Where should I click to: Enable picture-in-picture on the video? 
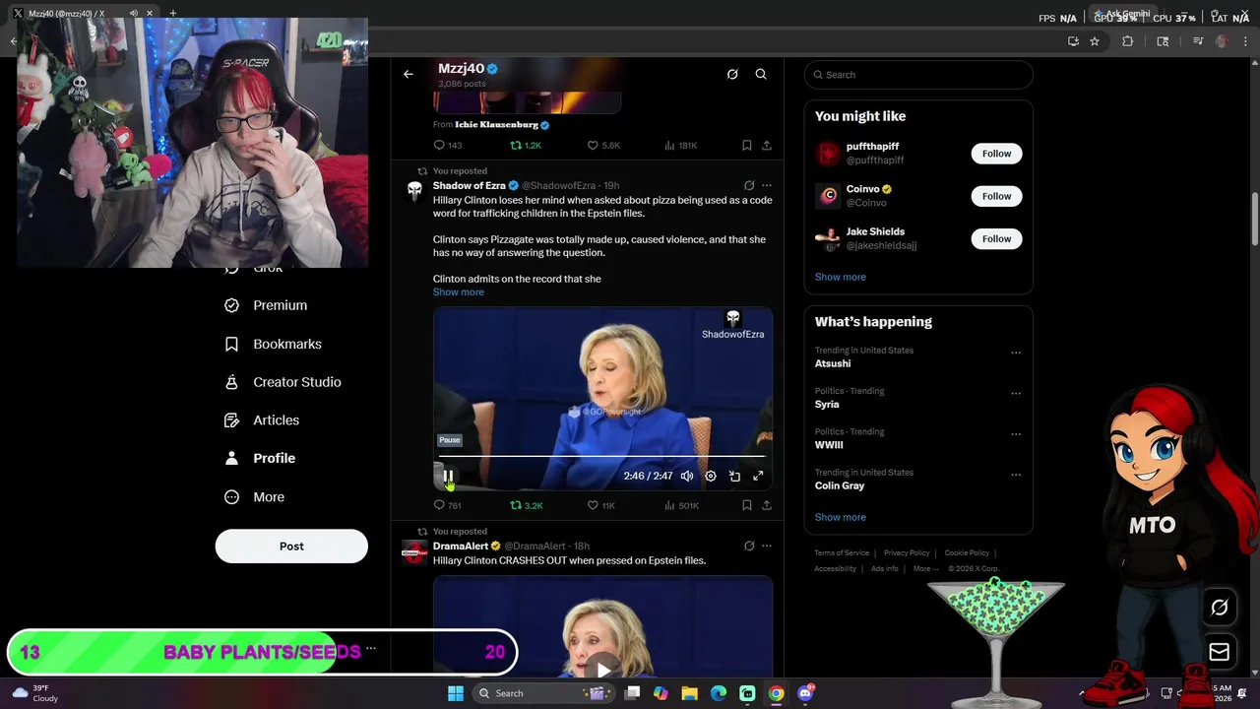734,476
